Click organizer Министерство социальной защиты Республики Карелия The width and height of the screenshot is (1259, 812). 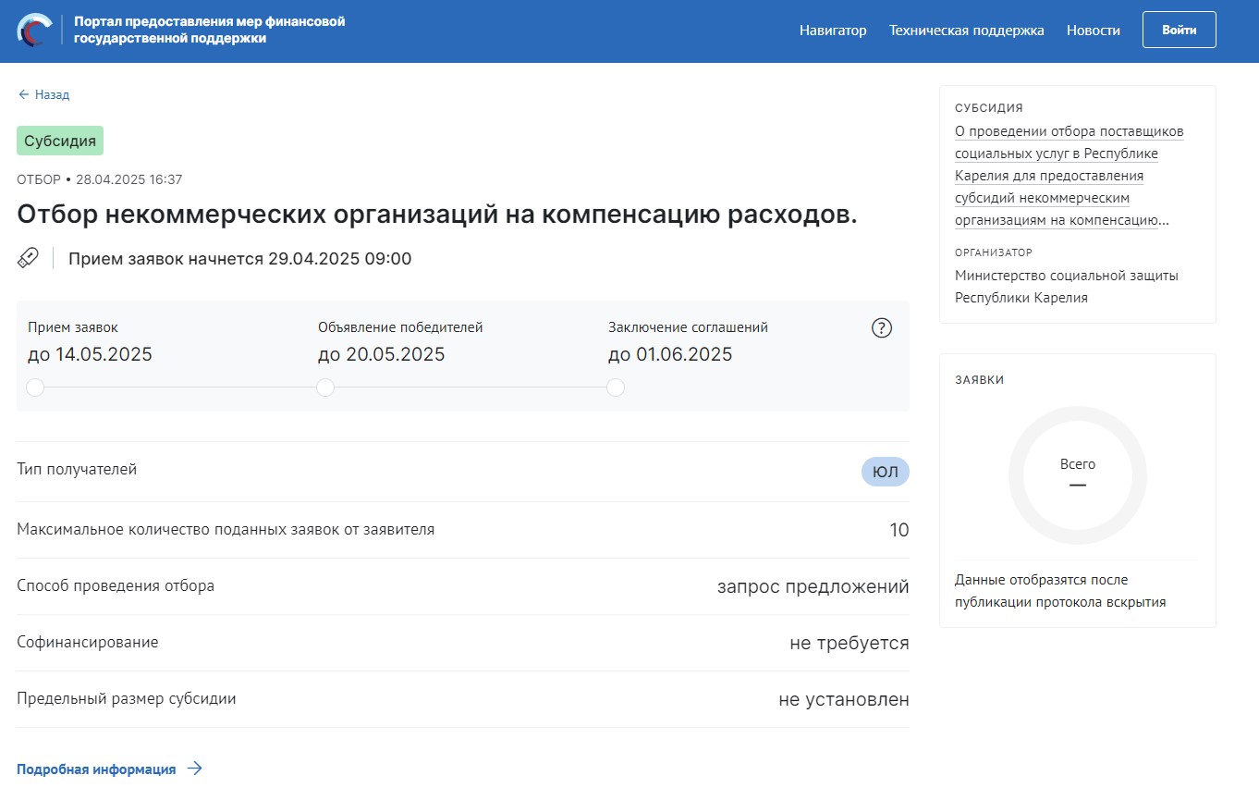(1066, 287)
